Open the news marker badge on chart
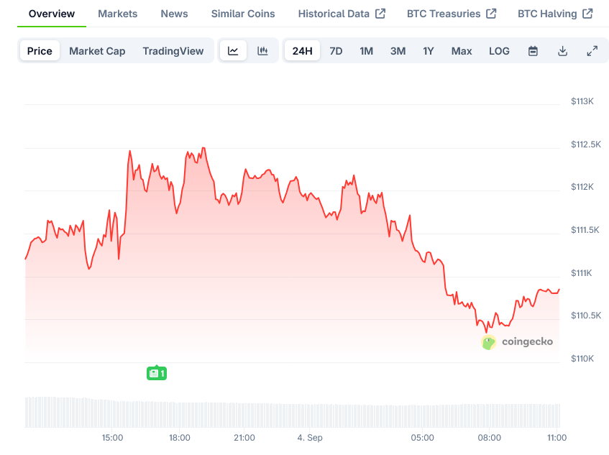The width and height of the screenshot is (609, 455). tap(157, 373)
